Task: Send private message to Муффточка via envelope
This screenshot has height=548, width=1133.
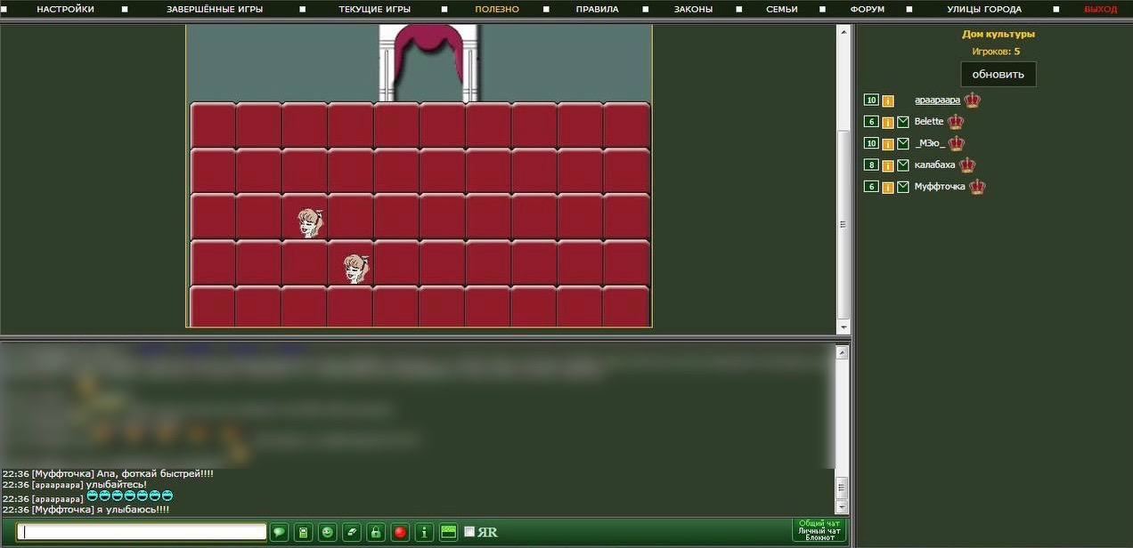Action: pos(903,188)
